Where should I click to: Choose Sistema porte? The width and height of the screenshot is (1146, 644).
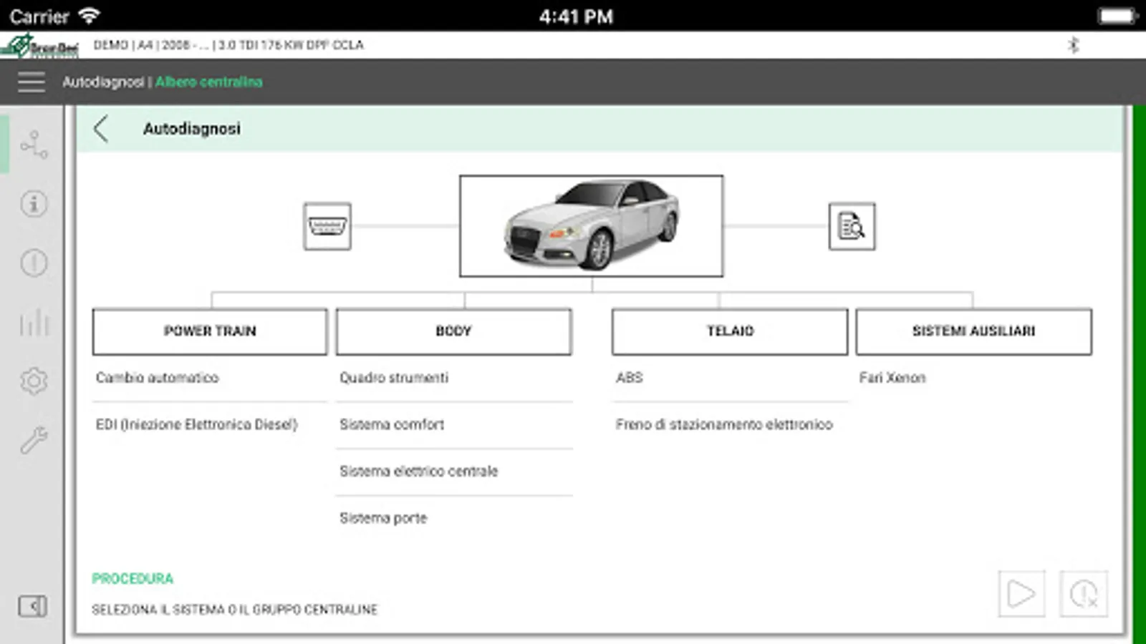click(x=453, y=518)
